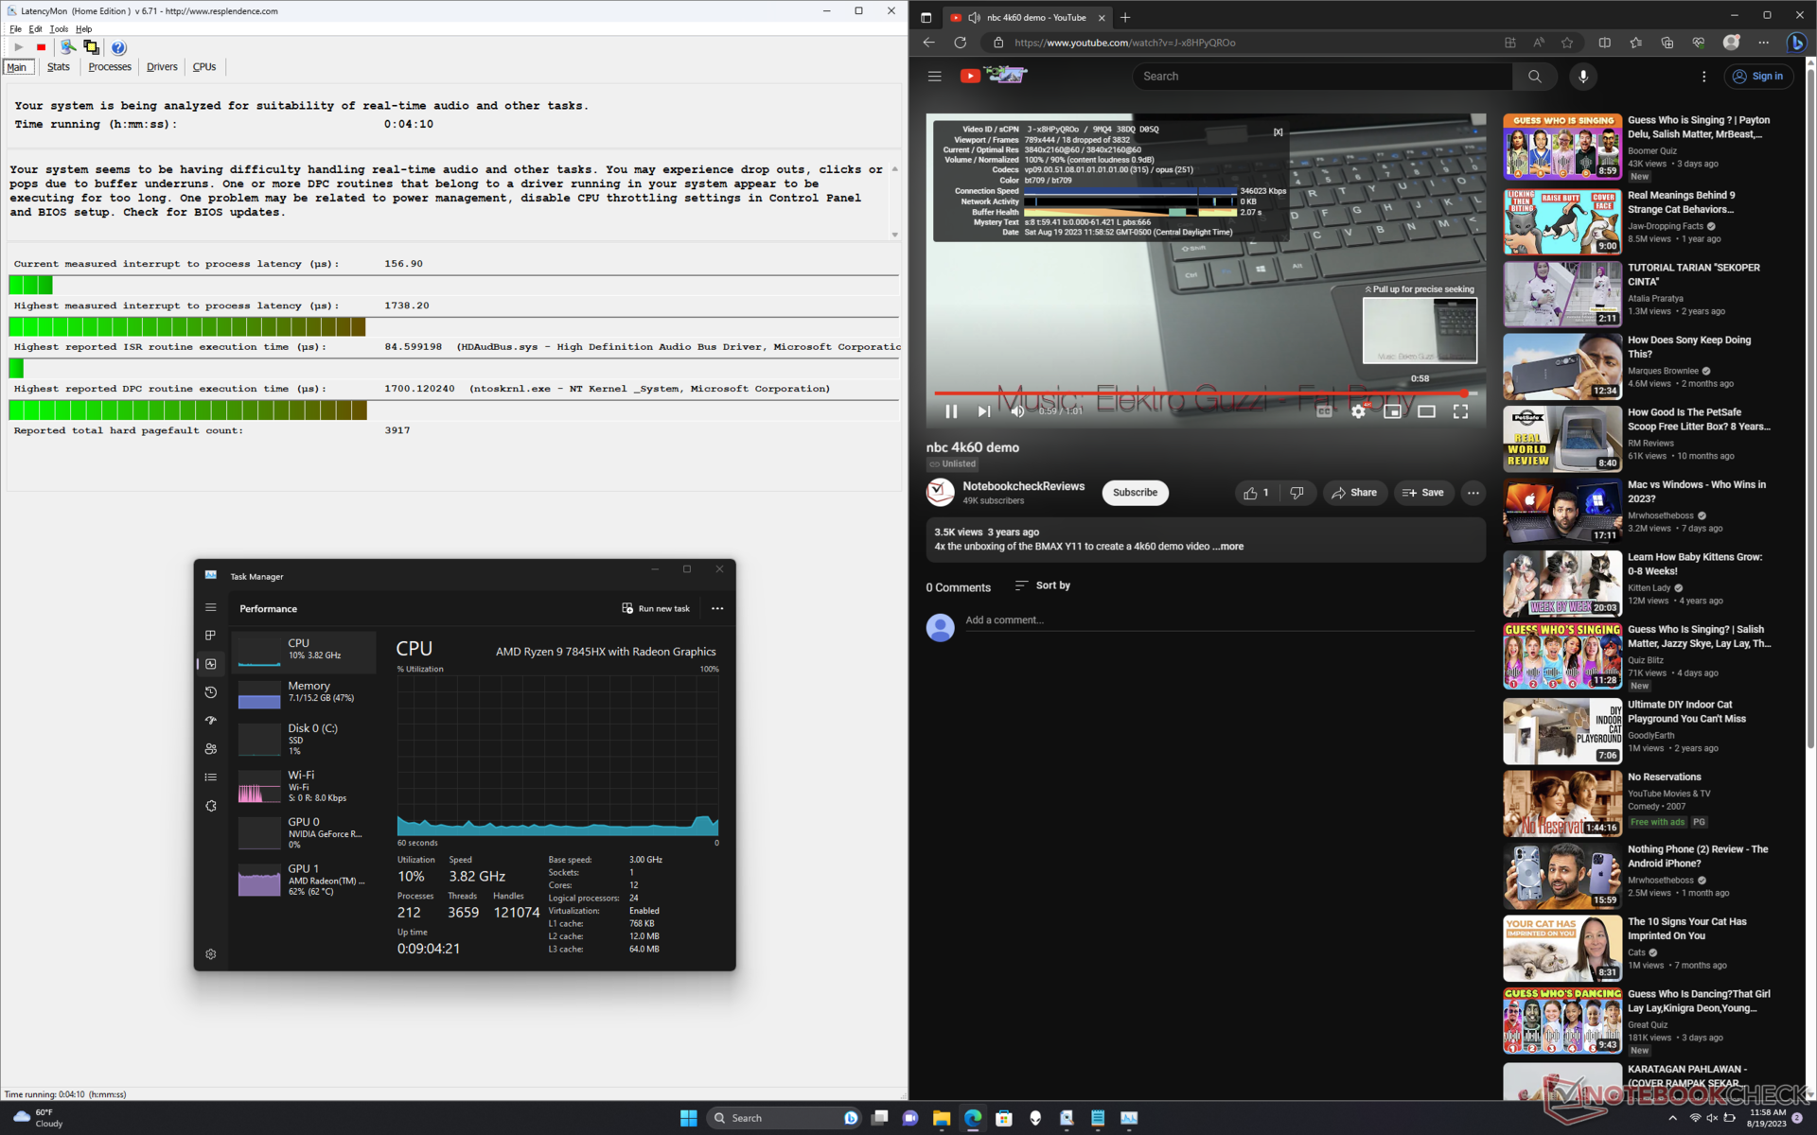Close Stats for nerds overlay
Viewport: 1817px width, 1135px height.
point(1278,132)
